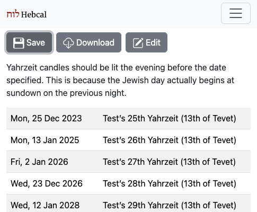The width and height of the screenshot is (257, 212).
Task: Select the Mon, 25 Dec 2023 date
Action: coord(46,118)
